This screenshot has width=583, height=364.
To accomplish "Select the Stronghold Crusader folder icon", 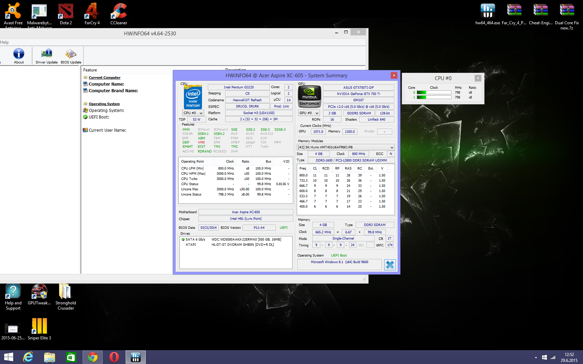I will (66, 297).
